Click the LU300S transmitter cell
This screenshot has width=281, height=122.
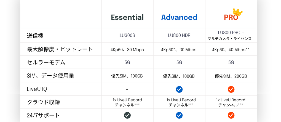pyautogui.click(x=127, y=35)
